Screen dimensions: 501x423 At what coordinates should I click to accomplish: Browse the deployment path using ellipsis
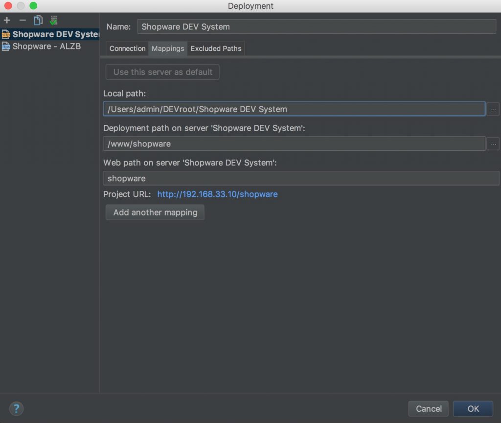(493, 143)
